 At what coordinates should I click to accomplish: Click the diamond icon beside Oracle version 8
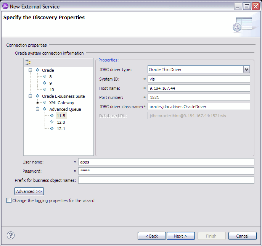coord(45,76)
